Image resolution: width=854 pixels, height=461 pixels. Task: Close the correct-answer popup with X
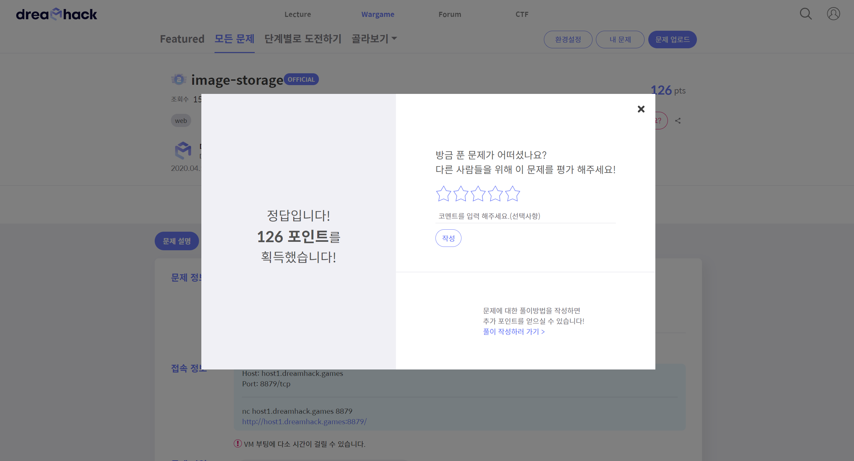[x=641, y=109]
